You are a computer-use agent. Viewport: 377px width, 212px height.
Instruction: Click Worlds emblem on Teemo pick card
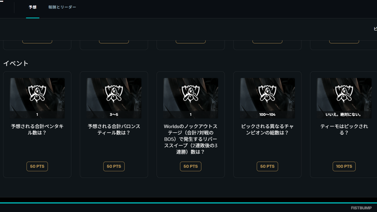(x=344, y=94)
